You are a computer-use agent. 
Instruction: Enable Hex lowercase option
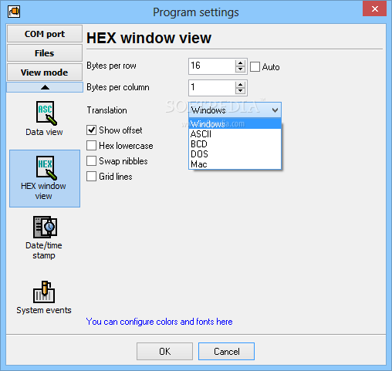coord(91,146)
